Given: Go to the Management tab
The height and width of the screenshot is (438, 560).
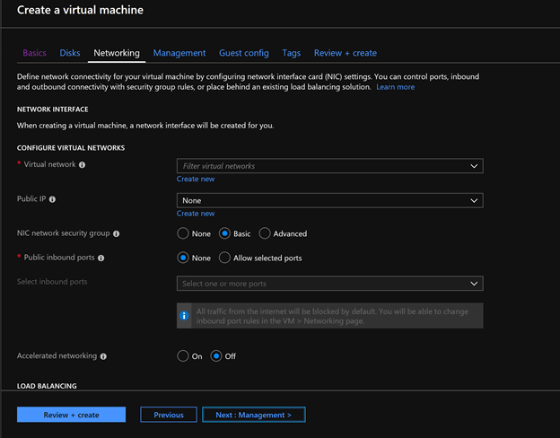Looking at the screenshot, I should click(x=179, y=53).
